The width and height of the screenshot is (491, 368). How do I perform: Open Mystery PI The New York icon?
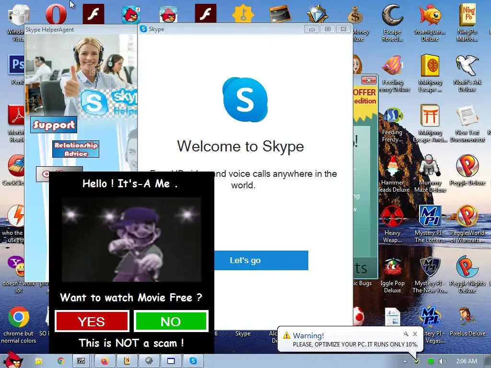pos(430,266)
